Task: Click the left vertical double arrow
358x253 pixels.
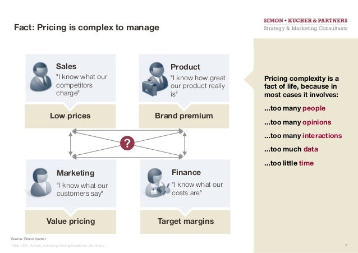Action: click(x=71, y=144)
